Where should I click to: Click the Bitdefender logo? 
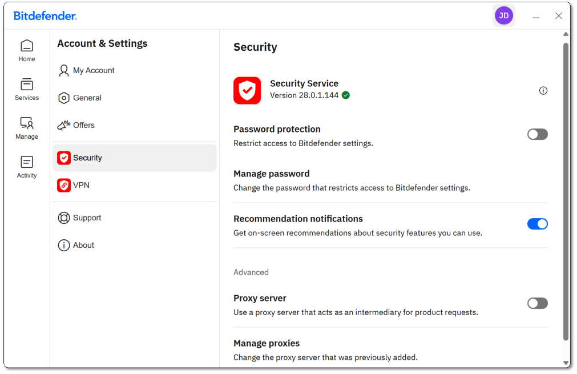[45, 15]
